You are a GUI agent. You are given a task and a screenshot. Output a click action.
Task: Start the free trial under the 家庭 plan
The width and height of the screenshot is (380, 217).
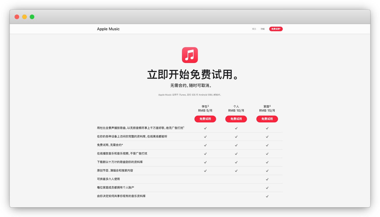click(267, 119)
